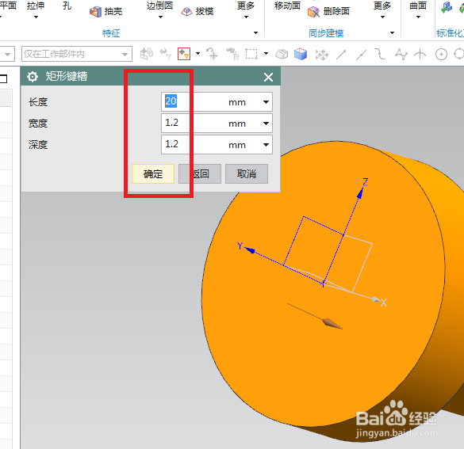Image resolution: width=464 pixels, height=449 pixels.
Task: Click the select-with-hierarchy icon in selection bar
Action: tap(232, 54)
